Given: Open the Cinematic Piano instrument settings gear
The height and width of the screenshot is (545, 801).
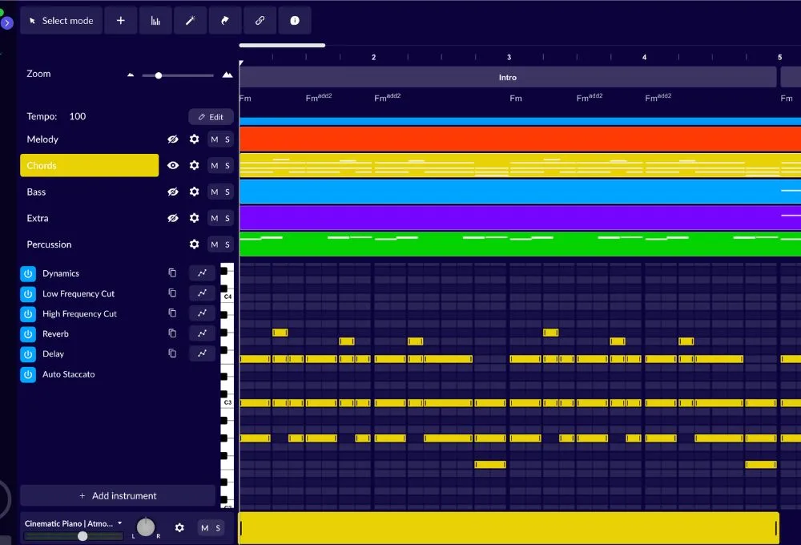Looking at the screenshot, I should [x=179, y=527].
